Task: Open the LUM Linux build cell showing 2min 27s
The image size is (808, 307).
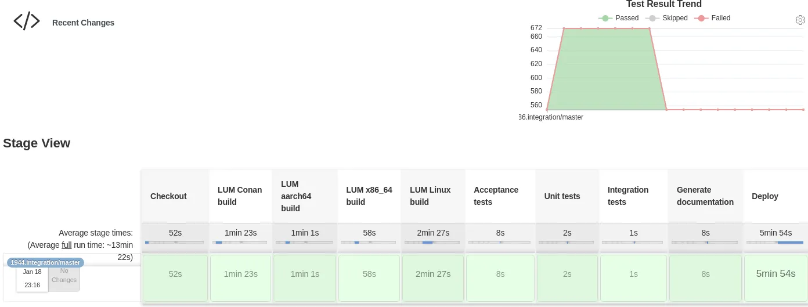Action: coord(433,278)
